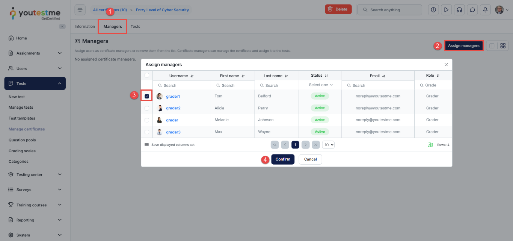Open the chat bubble icon
The width and height of the screenshot is (513, 241).
pyautogui.click(x=472, y=10)
